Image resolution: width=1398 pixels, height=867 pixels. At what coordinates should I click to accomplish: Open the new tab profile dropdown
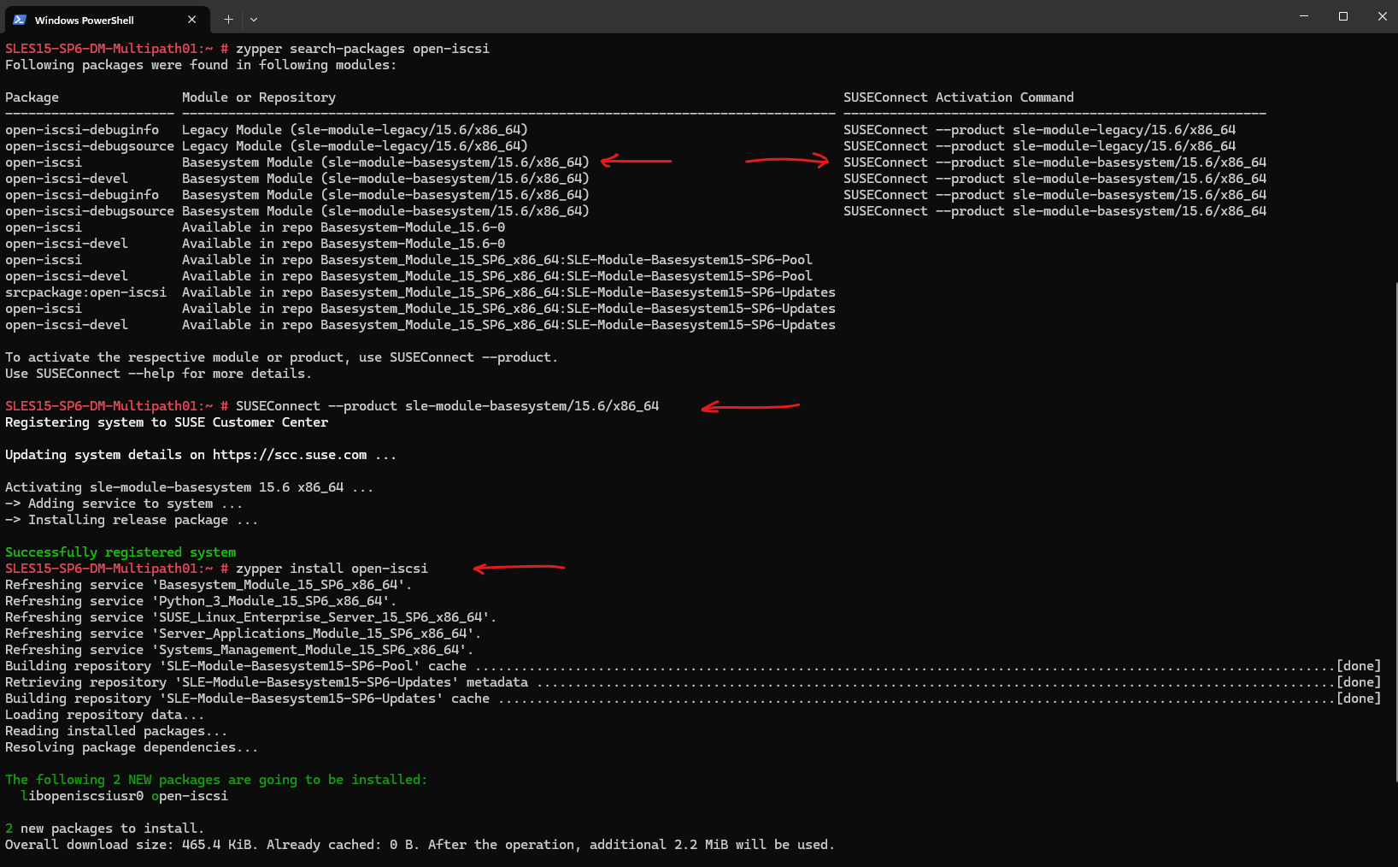point(254,19)
